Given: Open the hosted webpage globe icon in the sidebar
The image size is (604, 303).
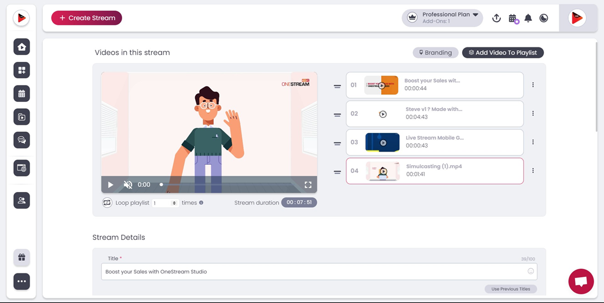Looking at the screenshot, I should (x=21, y=168).
